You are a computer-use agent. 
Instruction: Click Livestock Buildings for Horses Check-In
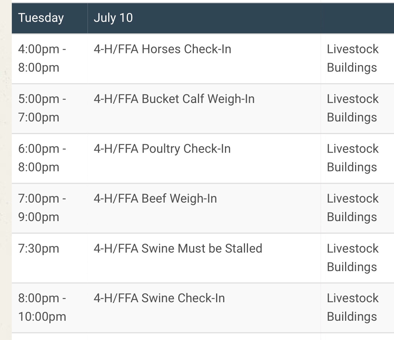click(352, 58)
